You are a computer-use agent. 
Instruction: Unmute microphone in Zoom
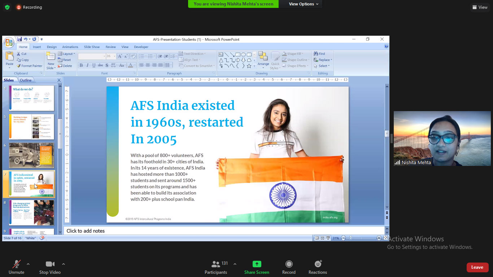click(x=17, y=267)
